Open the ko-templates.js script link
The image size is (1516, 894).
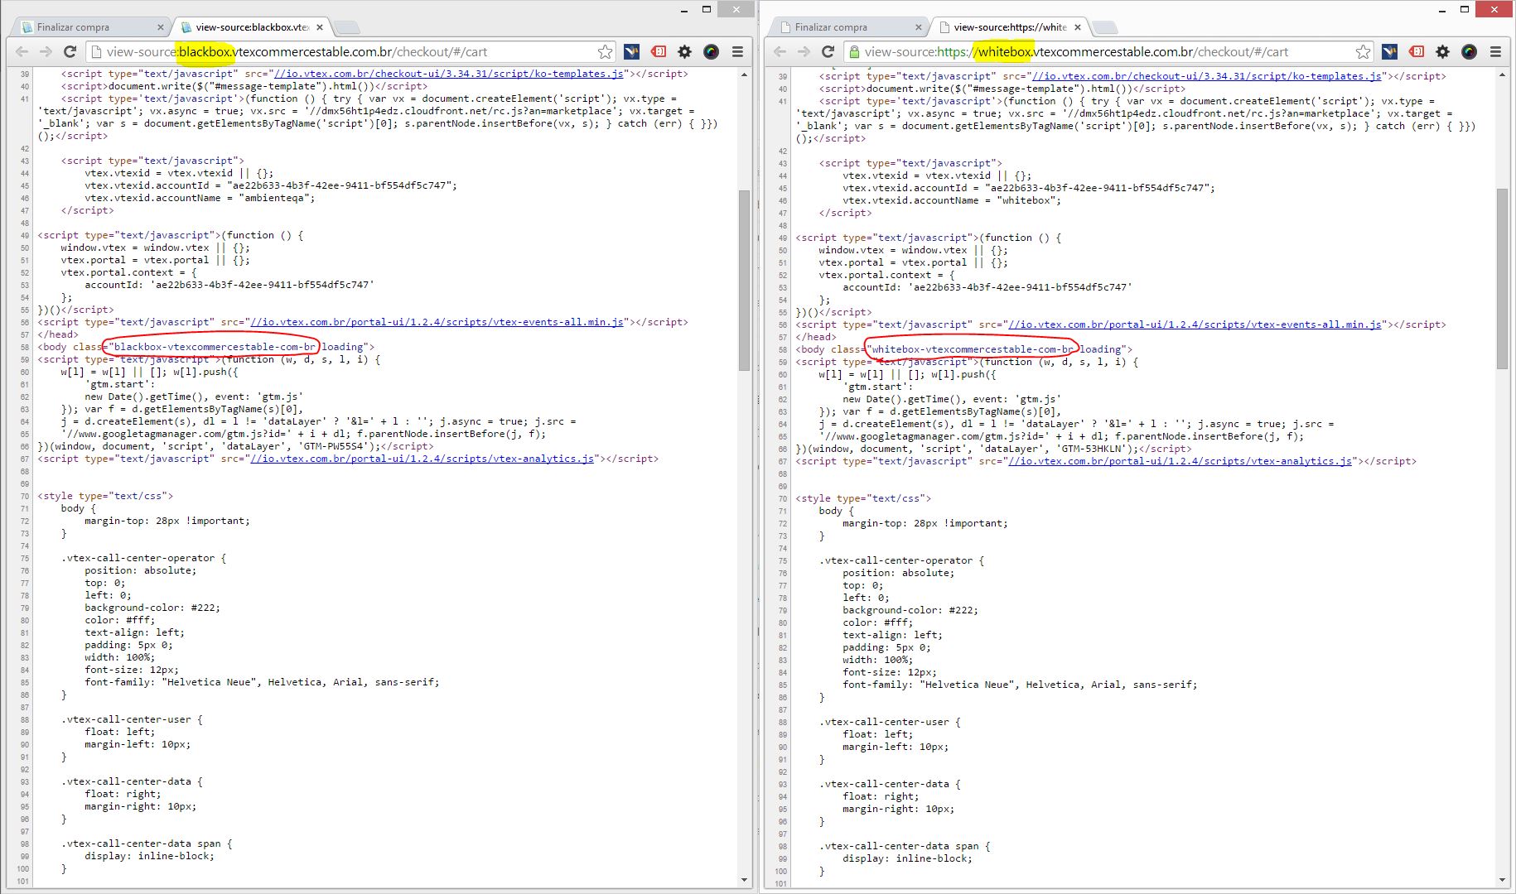pyautogui.click(x=446, y=74)
